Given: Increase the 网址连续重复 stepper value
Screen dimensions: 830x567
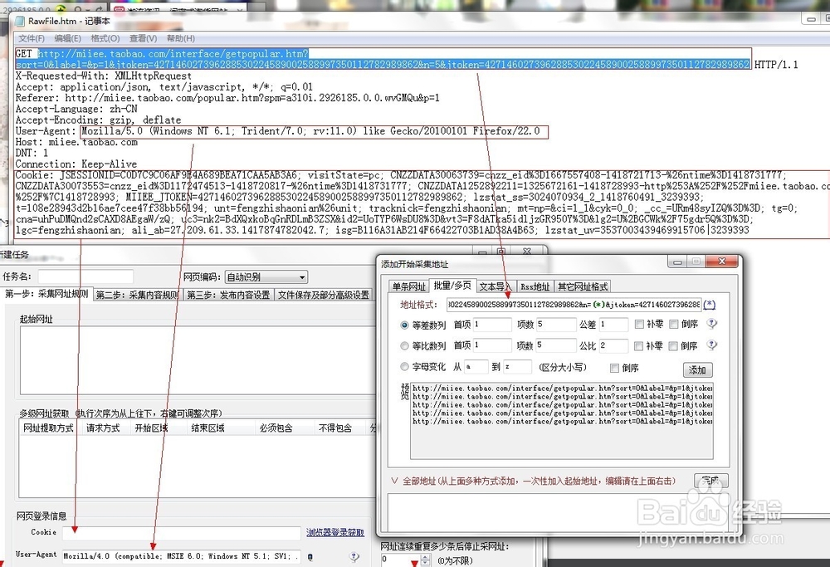Looking at the screenshot, I should [x=426, y=556].
